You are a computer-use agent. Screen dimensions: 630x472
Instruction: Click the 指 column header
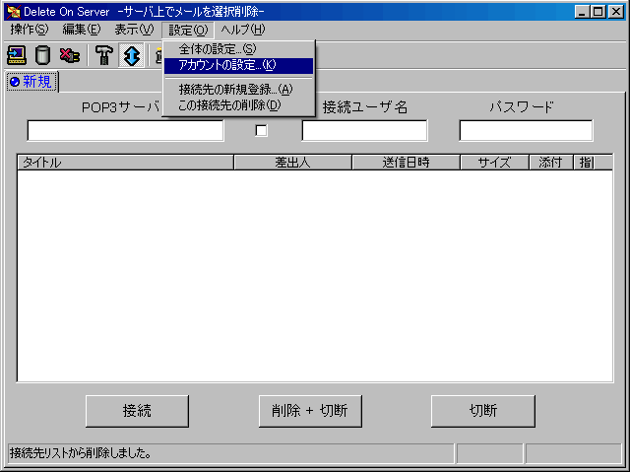pyautogui.click(x=585, y=163)
